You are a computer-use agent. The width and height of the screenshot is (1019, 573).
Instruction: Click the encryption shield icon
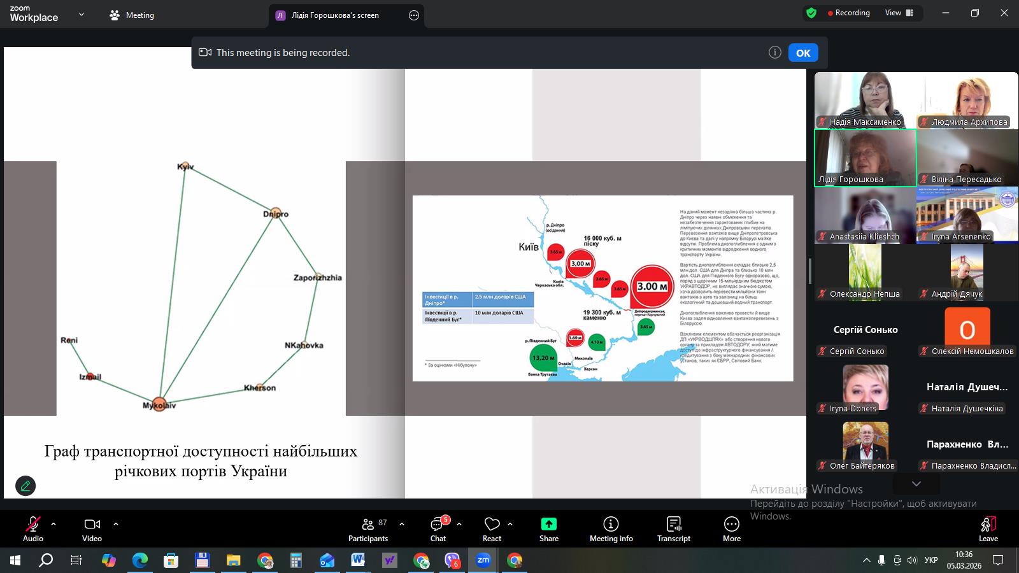click(811, 13)
